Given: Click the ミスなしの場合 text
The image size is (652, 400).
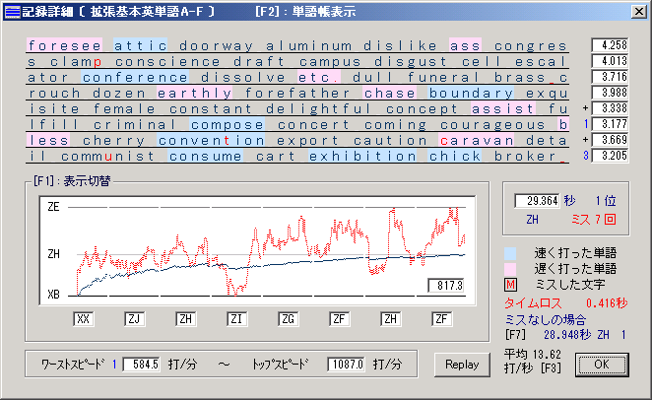Looking at the screenshot, I should click(545, 320).
